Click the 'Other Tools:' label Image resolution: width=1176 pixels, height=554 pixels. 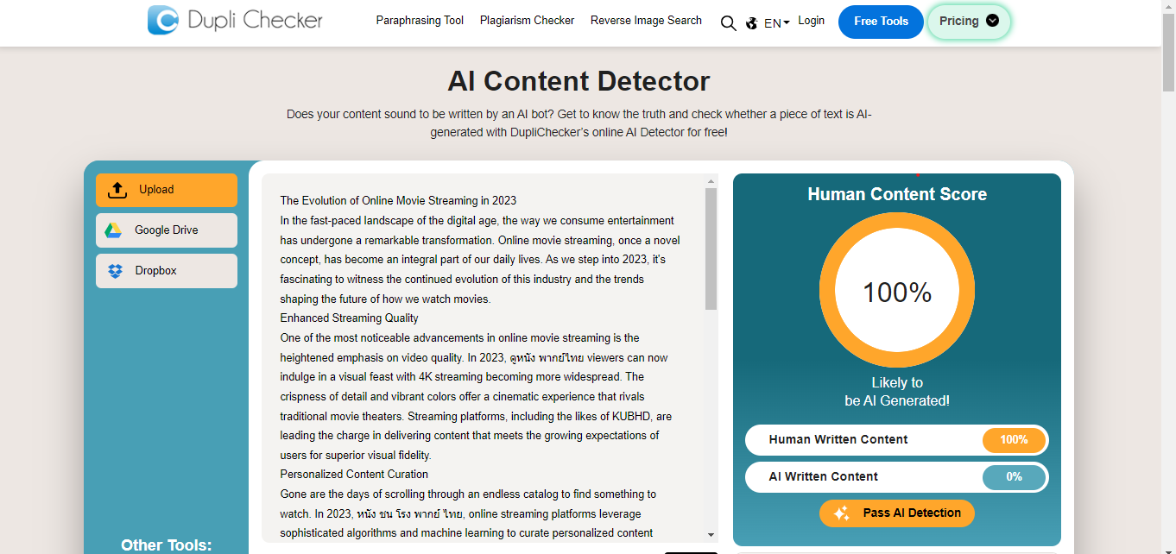(x=166, y=545)
